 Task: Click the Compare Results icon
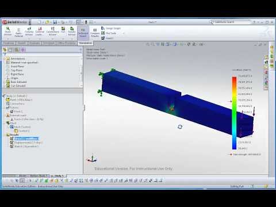point(95,33)
